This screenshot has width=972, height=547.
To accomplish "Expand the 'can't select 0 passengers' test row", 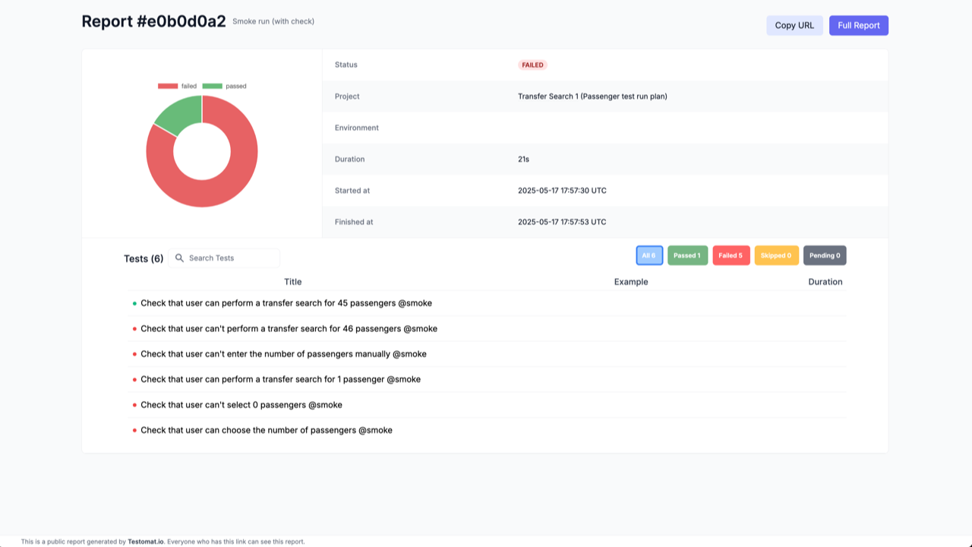I will click(241, 404).
